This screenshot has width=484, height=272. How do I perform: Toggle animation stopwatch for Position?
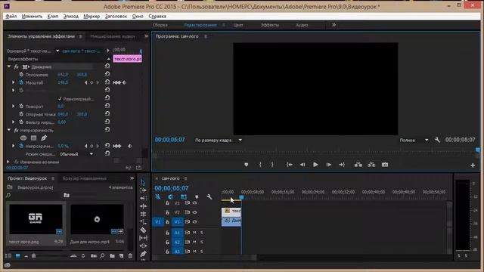point(21,74)
